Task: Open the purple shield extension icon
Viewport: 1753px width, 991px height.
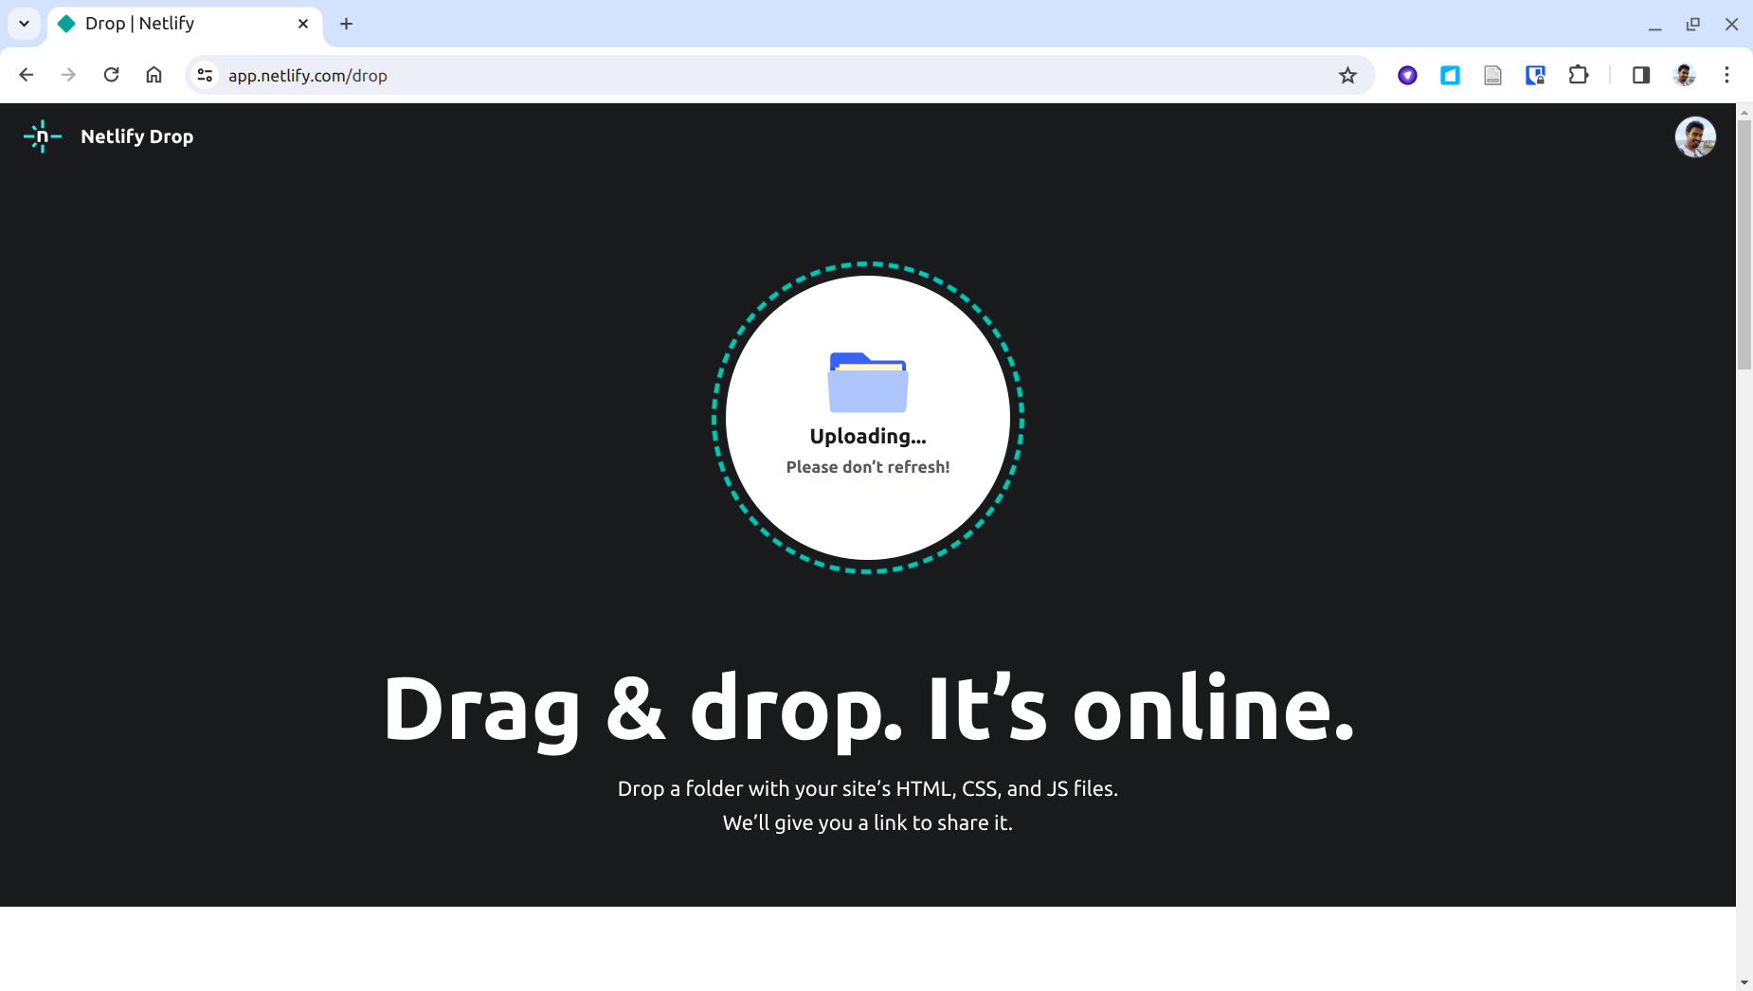Action: pos(1407,75)
